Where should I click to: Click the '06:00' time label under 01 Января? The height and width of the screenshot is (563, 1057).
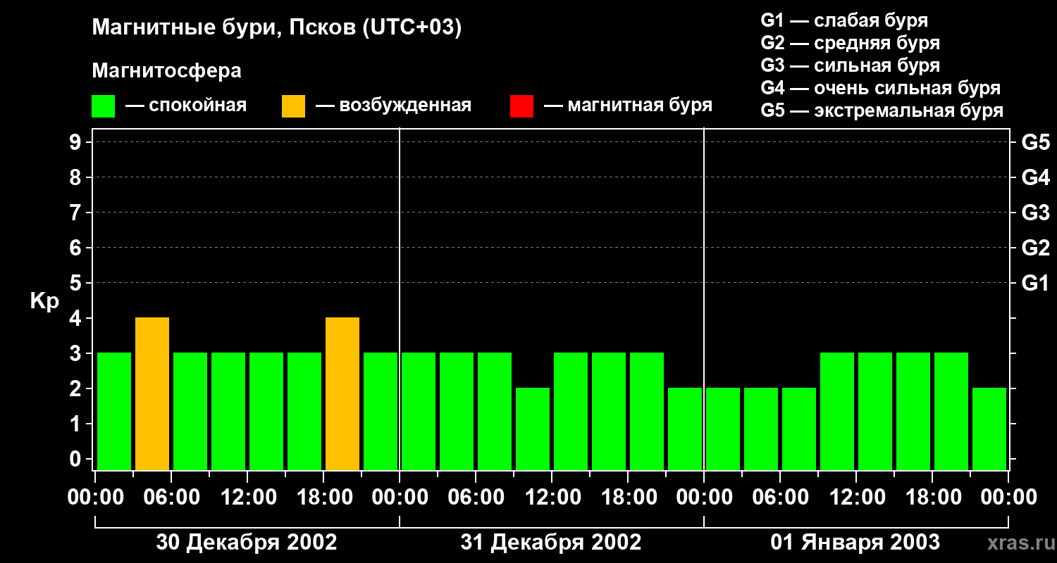(x=780, y=498)
